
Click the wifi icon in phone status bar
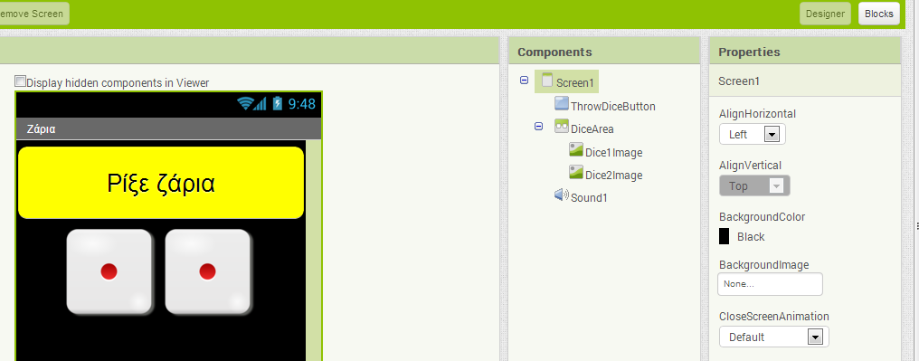click(245, 104)
